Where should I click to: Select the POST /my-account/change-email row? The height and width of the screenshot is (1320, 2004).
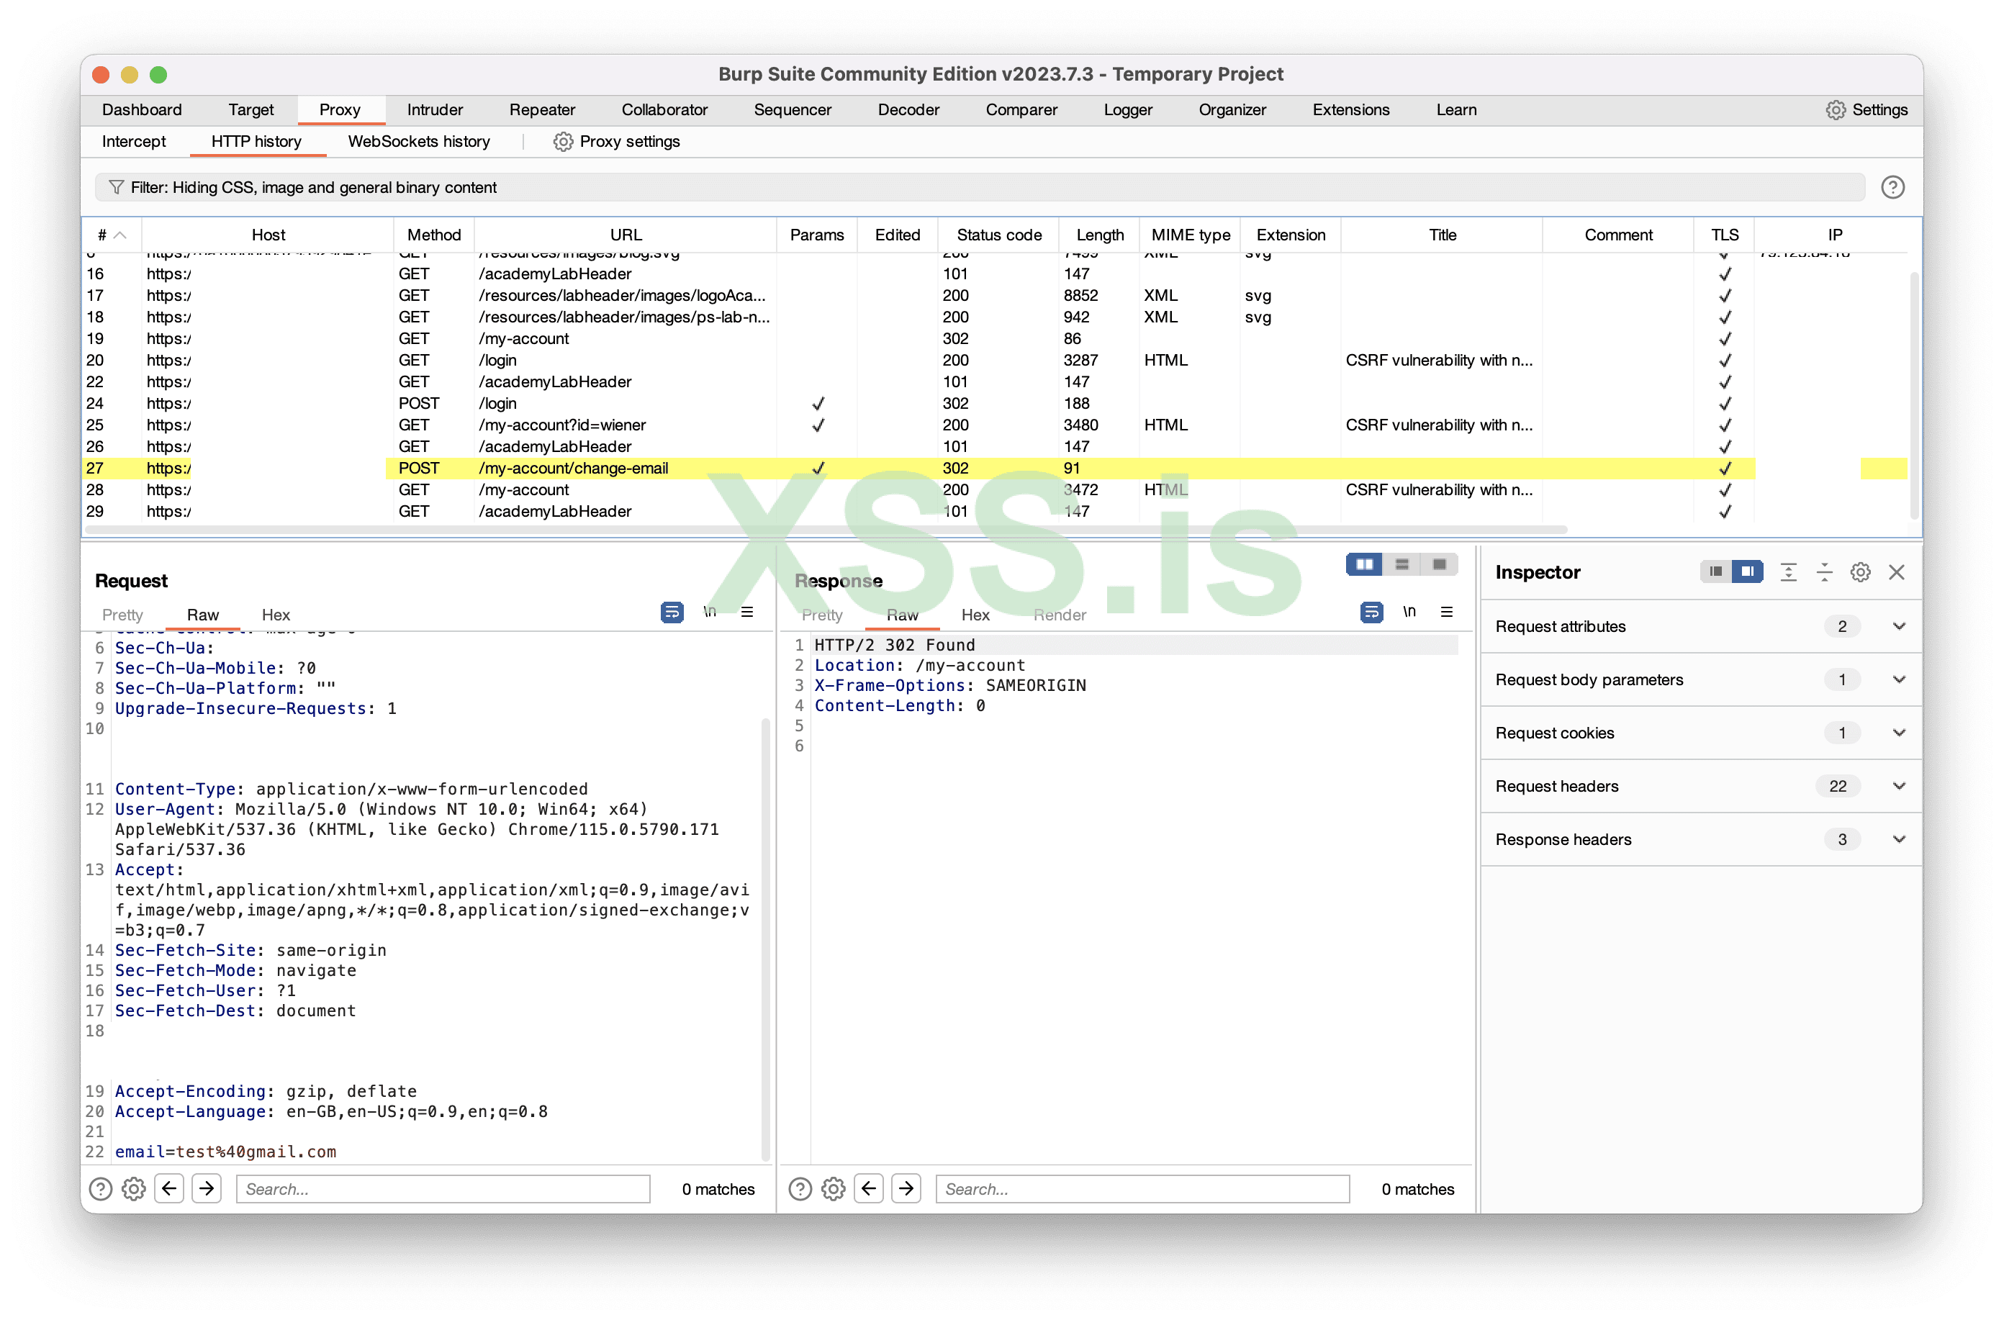coord(572,468)
